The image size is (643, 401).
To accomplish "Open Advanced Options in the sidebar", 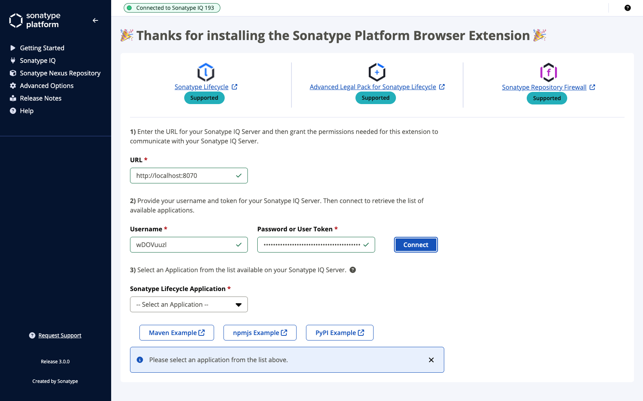I will pos(47,86).
